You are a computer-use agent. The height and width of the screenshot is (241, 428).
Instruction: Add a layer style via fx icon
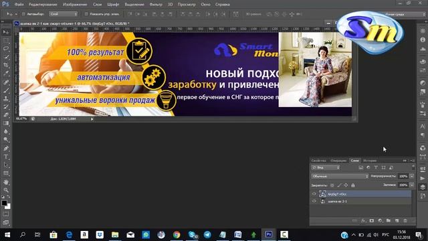(363, 220)
